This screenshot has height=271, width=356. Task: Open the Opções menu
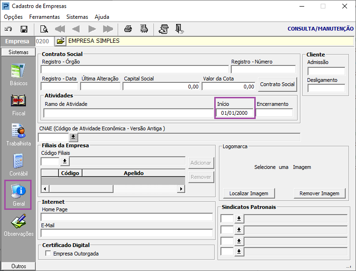[x=13, y=17]
